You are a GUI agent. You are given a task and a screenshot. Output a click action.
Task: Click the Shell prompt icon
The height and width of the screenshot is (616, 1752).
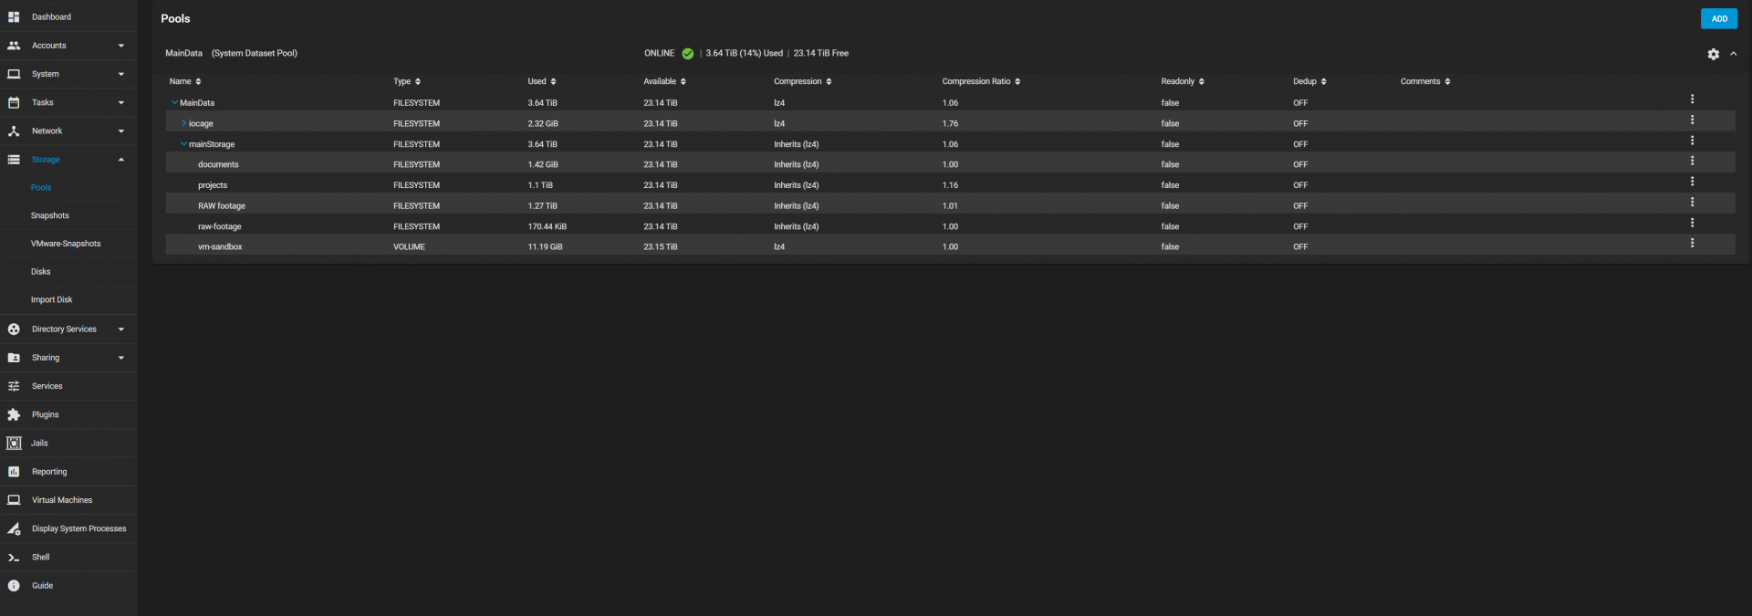pyautogui.click(x=14, y=557)
